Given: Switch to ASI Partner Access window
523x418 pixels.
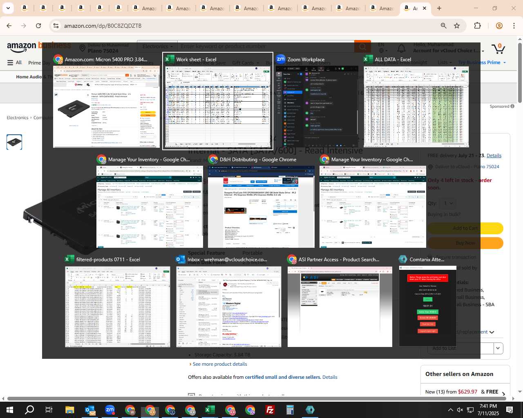Looking at the screenshot, I should [x=340, y=301].
